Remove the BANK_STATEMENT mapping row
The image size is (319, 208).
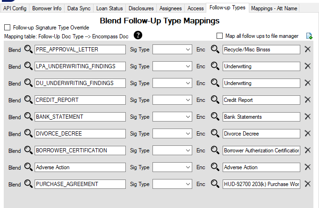click(x=308, y=117)
